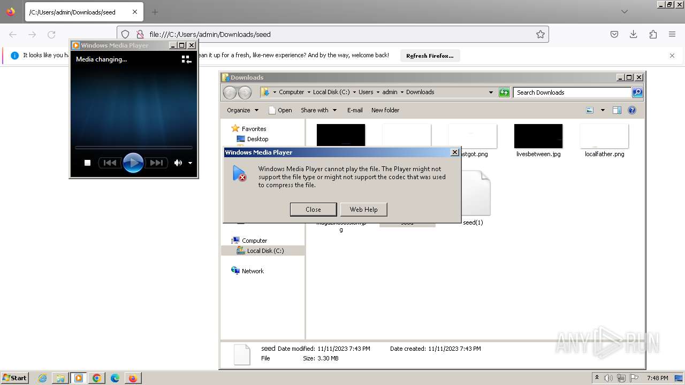The height and width of the screenshot is (385, 685).
Task: Mute the Media Player volume
Action: (x=178, y=163)
